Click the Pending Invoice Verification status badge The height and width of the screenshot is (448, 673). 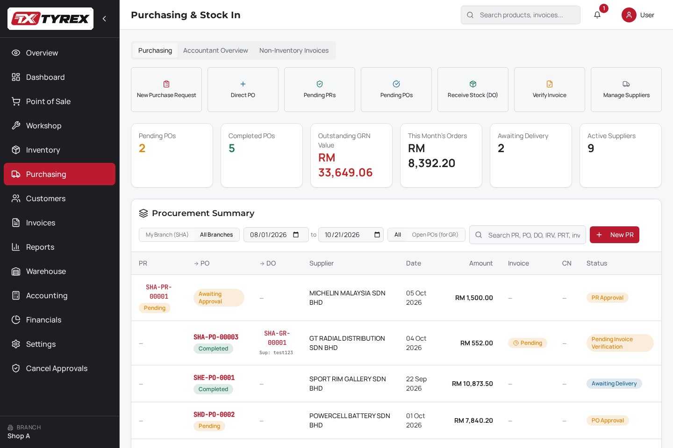tap(620, 343)
